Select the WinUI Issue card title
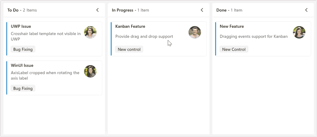 [x=22, y=65]
